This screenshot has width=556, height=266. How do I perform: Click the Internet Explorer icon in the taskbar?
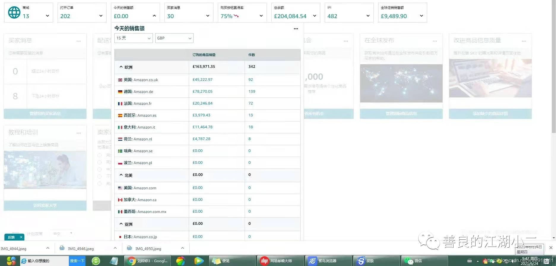24,261
